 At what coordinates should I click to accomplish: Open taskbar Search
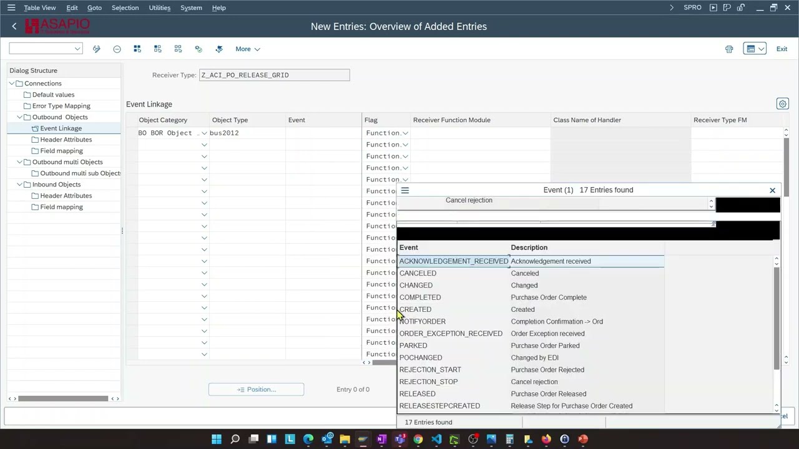pos(235,439)
